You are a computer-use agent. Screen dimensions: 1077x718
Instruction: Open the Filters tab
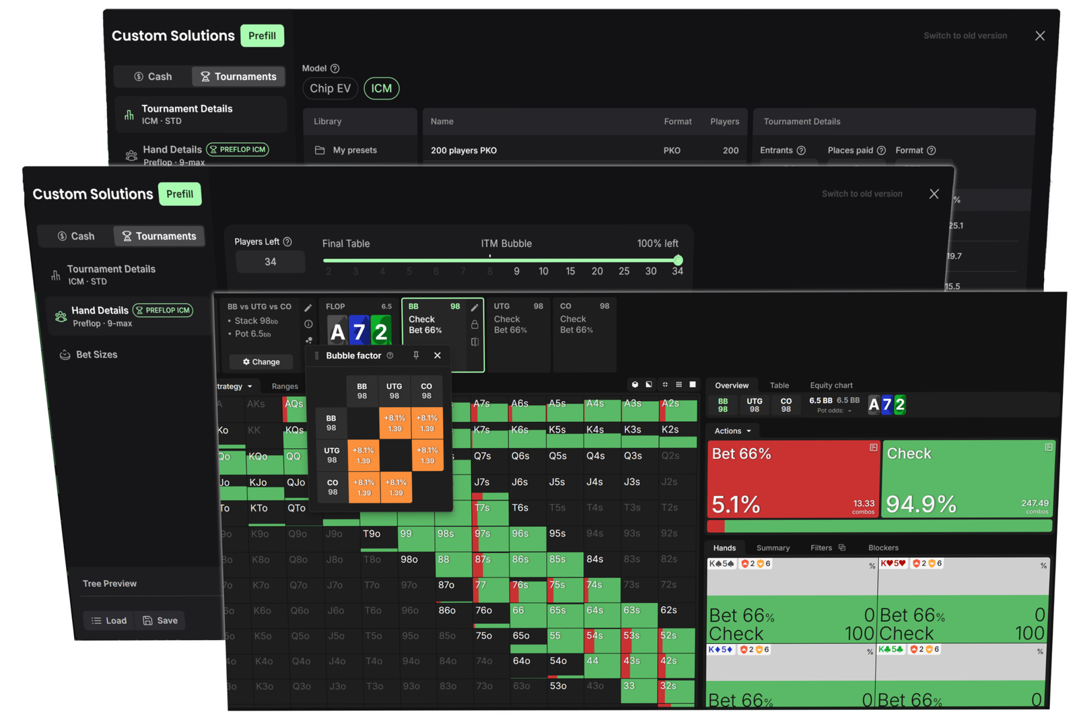(821, 548)
